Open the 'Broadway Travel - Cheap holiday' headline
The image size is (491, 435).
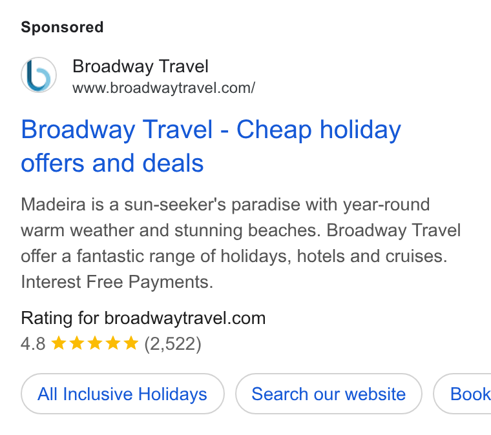tap(211, 130)
